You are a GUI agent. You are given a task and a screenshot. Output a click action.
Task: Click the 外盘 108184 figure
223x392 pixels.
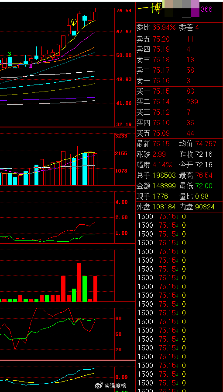click(164, 207)
